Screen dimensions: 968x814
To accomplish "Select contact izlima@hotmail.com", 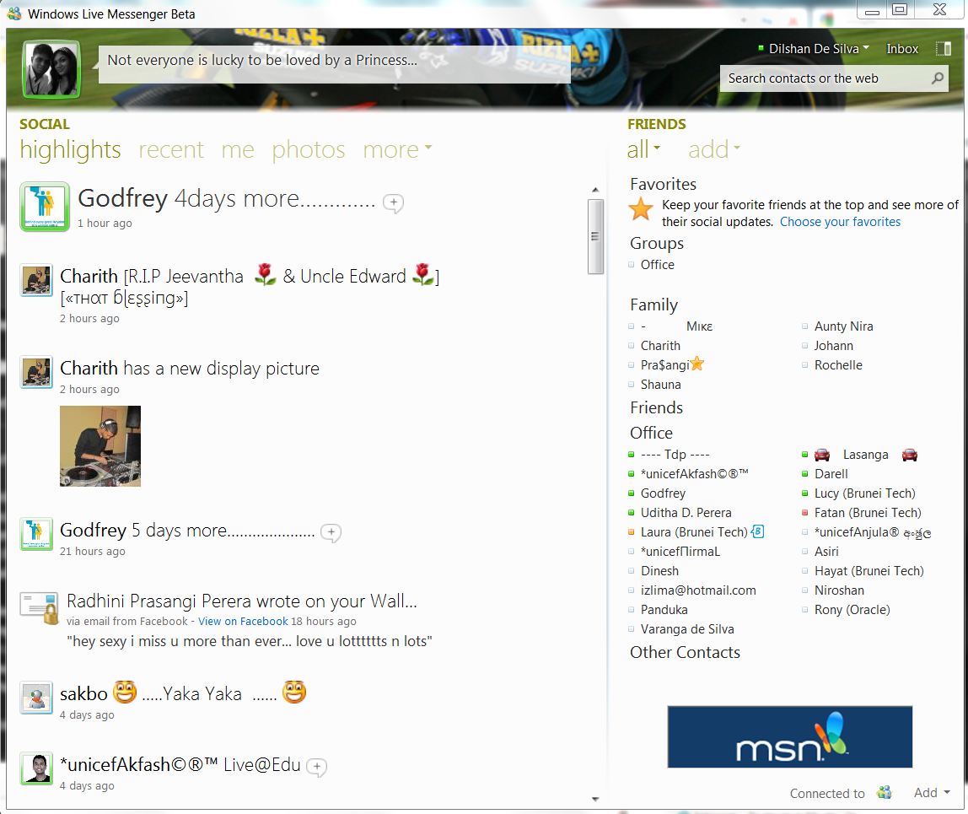I will click(697, 590).
